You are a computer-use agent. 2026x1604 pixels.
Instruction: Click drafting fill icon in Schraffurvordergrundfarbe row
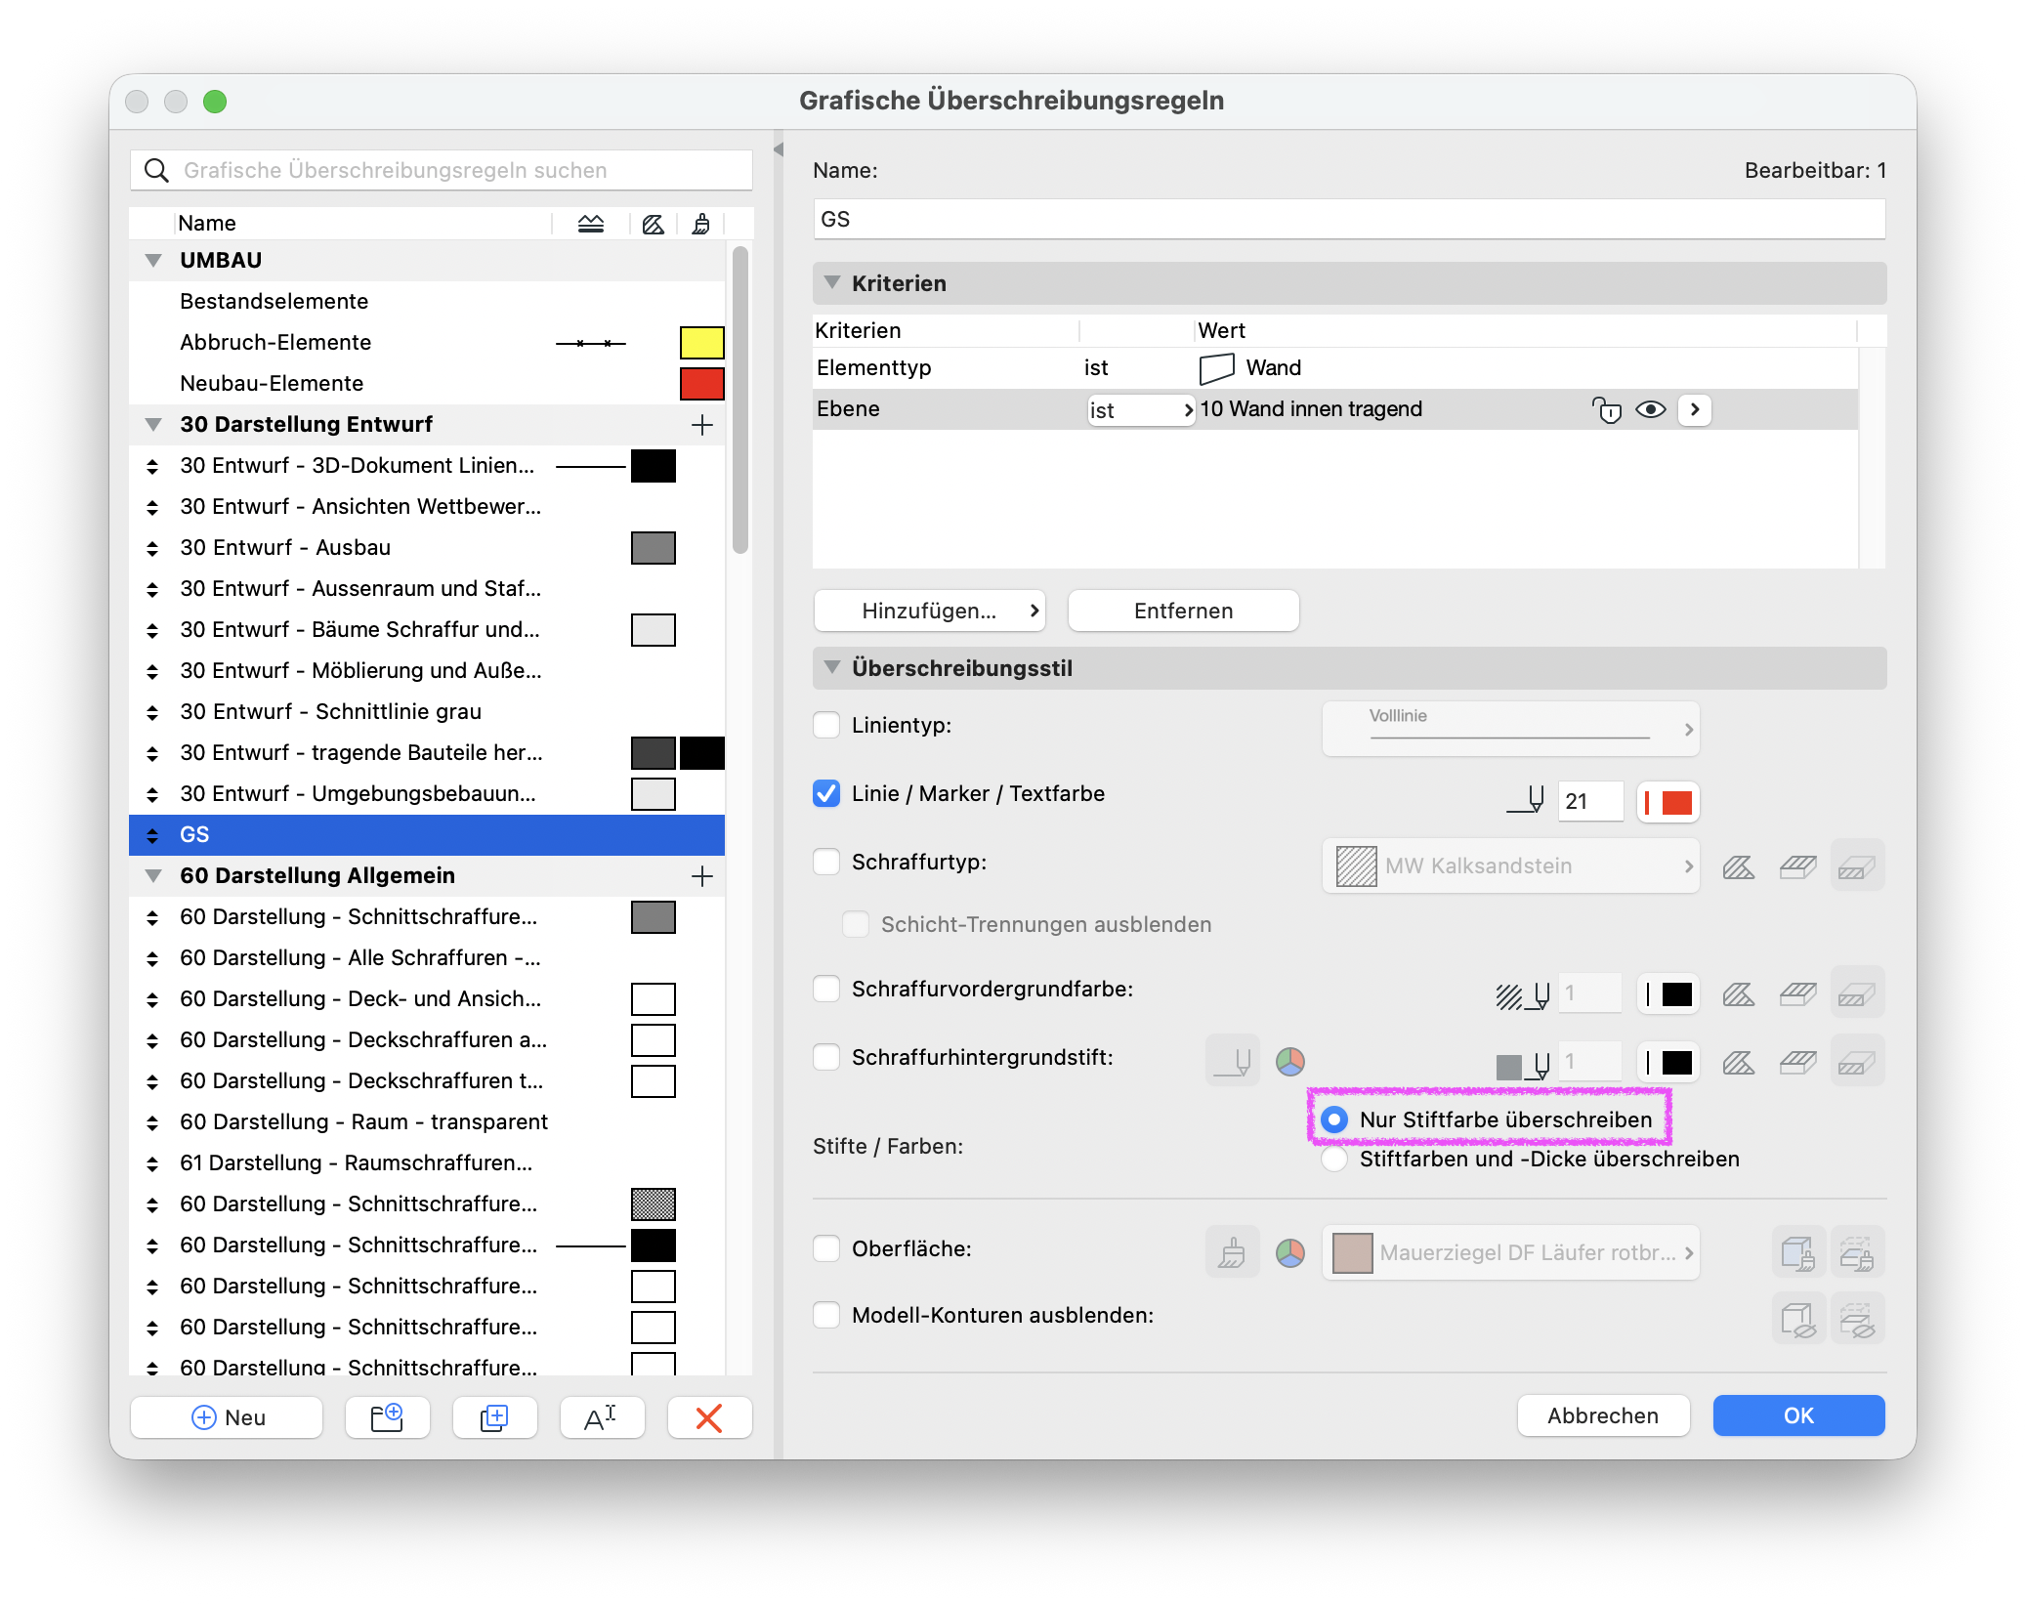pos(1739,994)
